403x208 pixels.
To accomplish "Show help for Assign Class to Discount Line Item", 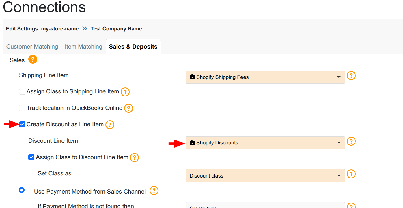I will pos(135,158).
